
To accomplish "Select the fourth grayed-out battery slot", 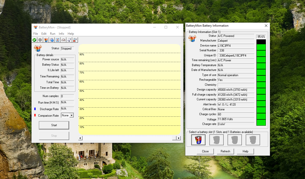I will point(253,140).
